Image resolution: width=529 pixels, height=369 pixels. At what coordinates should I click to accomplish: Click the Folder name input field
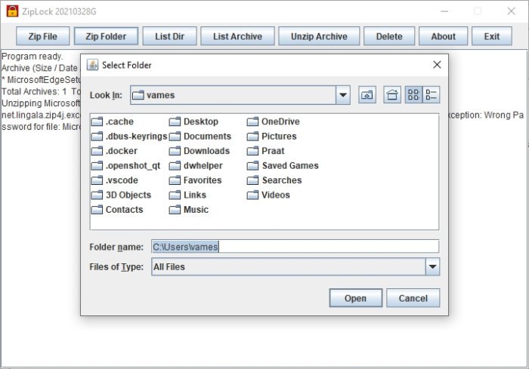click(295, 247)
